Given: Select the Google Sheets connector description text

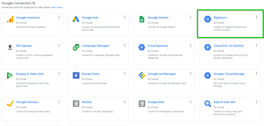Looking at the screenshot, I should (x=161, y=27).
